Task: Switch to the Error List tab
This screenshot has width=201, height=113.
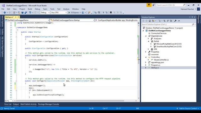Action: click(x=8, y=104)
